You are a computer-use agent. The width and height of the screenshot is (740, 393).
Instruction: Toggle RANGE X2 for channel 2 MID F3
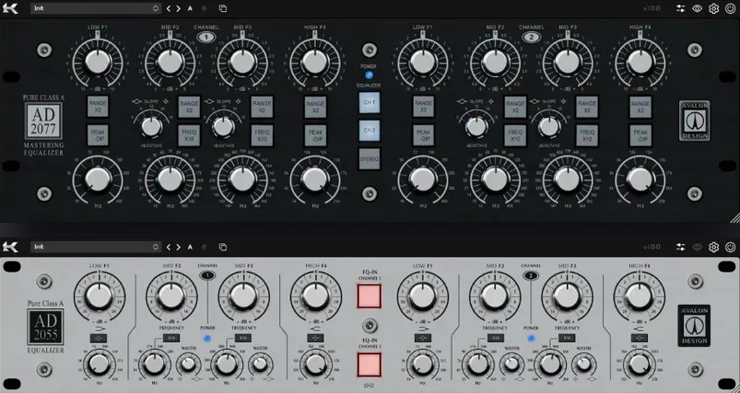[587, 107]
